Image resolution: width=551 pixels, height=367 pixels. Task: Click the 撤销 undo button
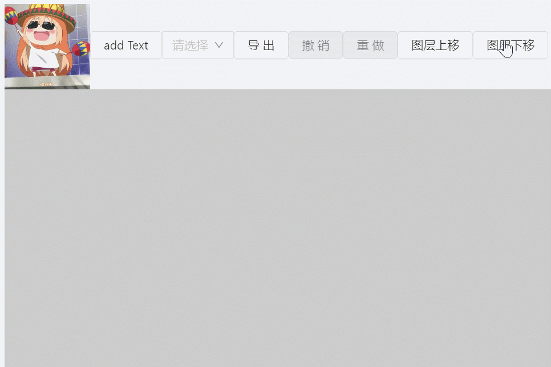click(x=315, y=45)
